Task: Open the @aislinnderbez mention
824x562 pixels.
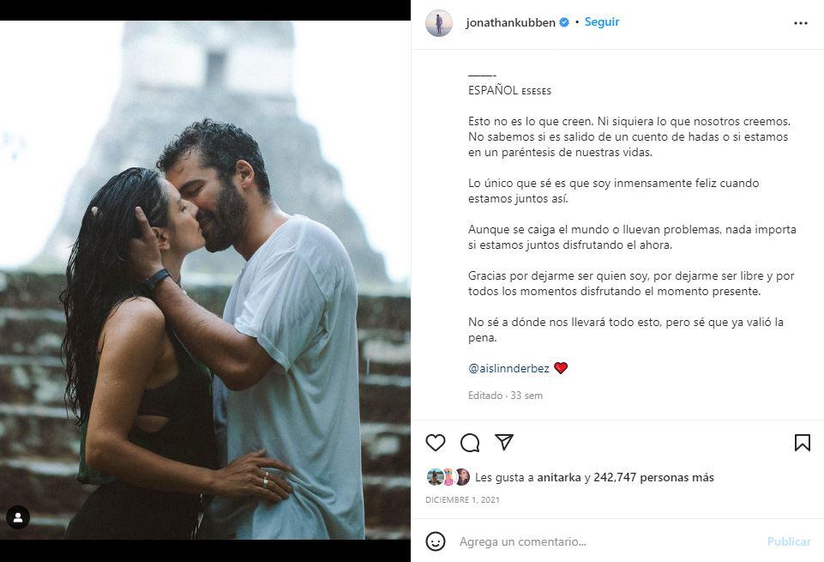Action: [508, 369]
